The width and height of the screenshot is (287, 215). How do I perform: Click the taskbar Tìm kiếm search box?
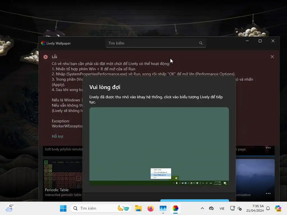pyautogui.click(x=101, y=208)
